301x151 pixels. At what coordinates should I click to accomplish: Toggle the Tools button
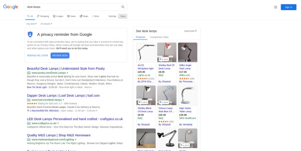(123, 16)
